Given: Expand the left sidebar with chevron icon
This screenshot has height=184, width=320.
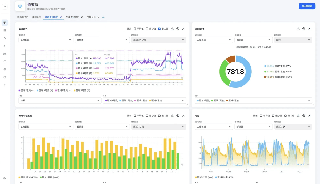Looking at the screenshot, I should click(x=5, y=7).
